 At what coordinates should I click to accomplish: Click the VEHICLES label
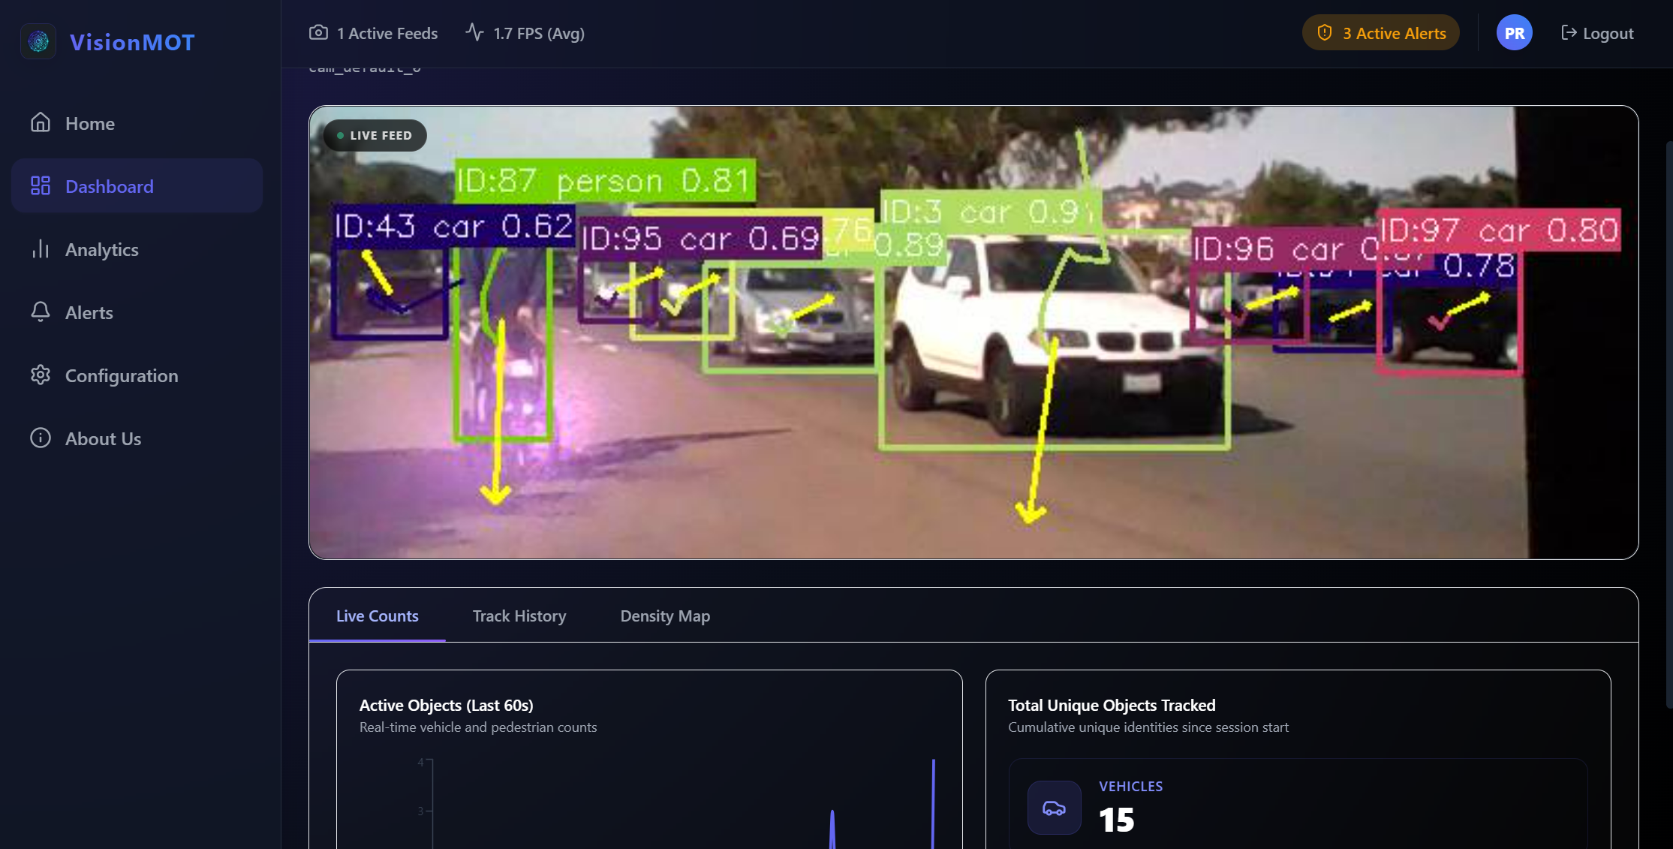tap(1131, 787)
